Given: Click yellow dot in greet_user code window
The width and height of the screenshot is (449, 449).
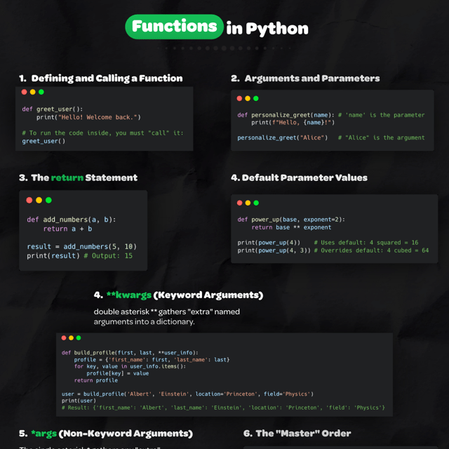Looking at the screenshot, I should click(x=33, y=92).
